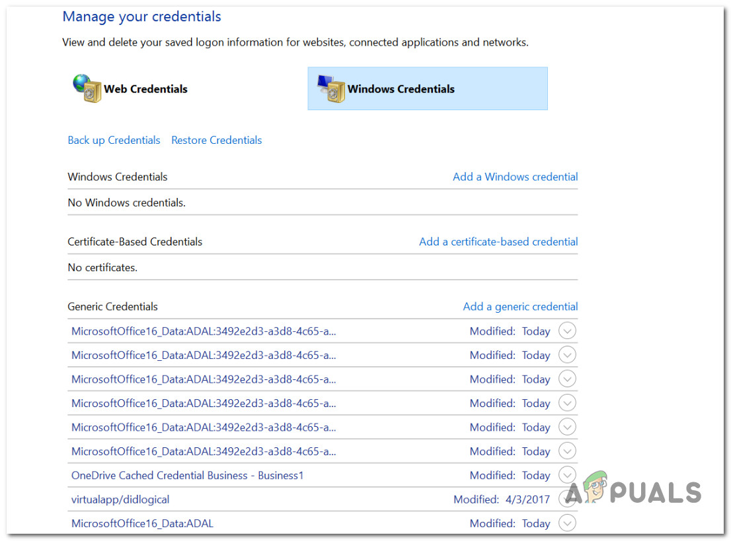Viewport: 731px width, 541px height.
Task: Click the Manage your credentials heading area
Action: [x=141, y=16]
